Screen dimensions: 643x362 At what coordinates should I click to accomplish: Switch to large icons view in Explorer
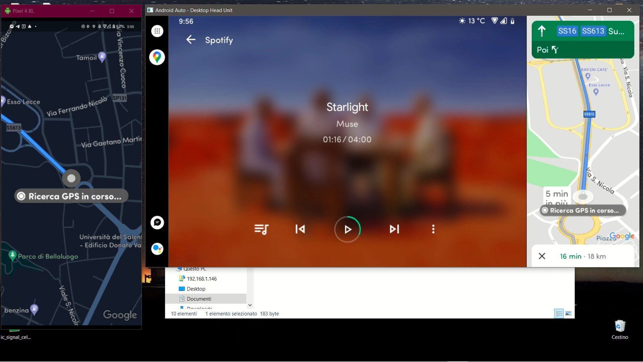pyautogui.click(x=569, y=313)
